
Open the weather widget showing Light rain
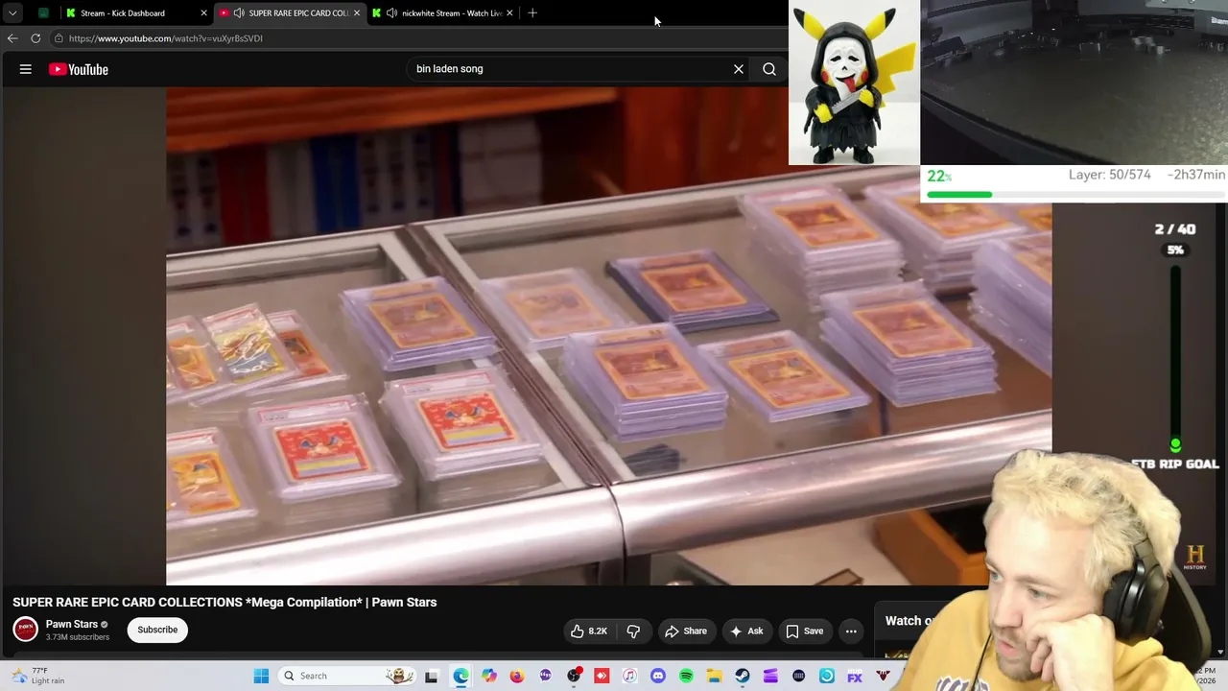point(38,676)
